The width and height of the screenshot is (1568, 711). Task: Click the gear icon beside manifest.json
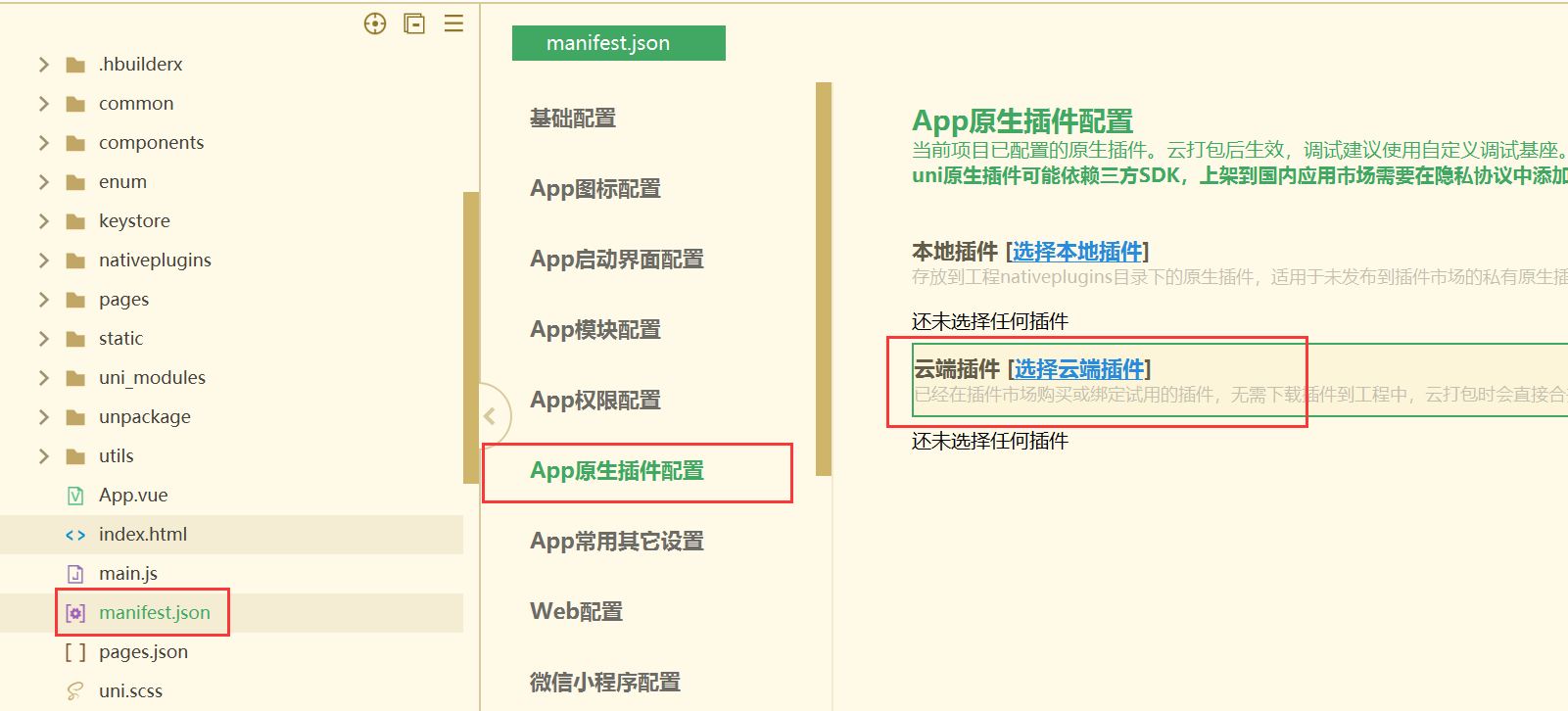(75, 613)
